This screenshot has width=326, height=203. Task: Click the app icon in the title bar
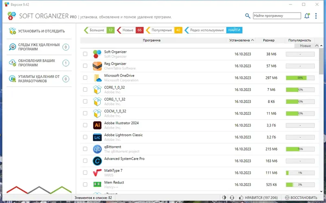[x=7, y=4]
